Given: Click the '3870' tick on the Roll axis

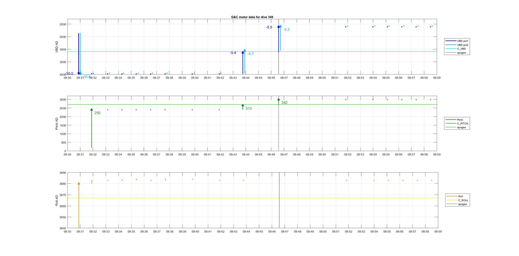Looking at the screenshot, I should (x=63, y=195).
